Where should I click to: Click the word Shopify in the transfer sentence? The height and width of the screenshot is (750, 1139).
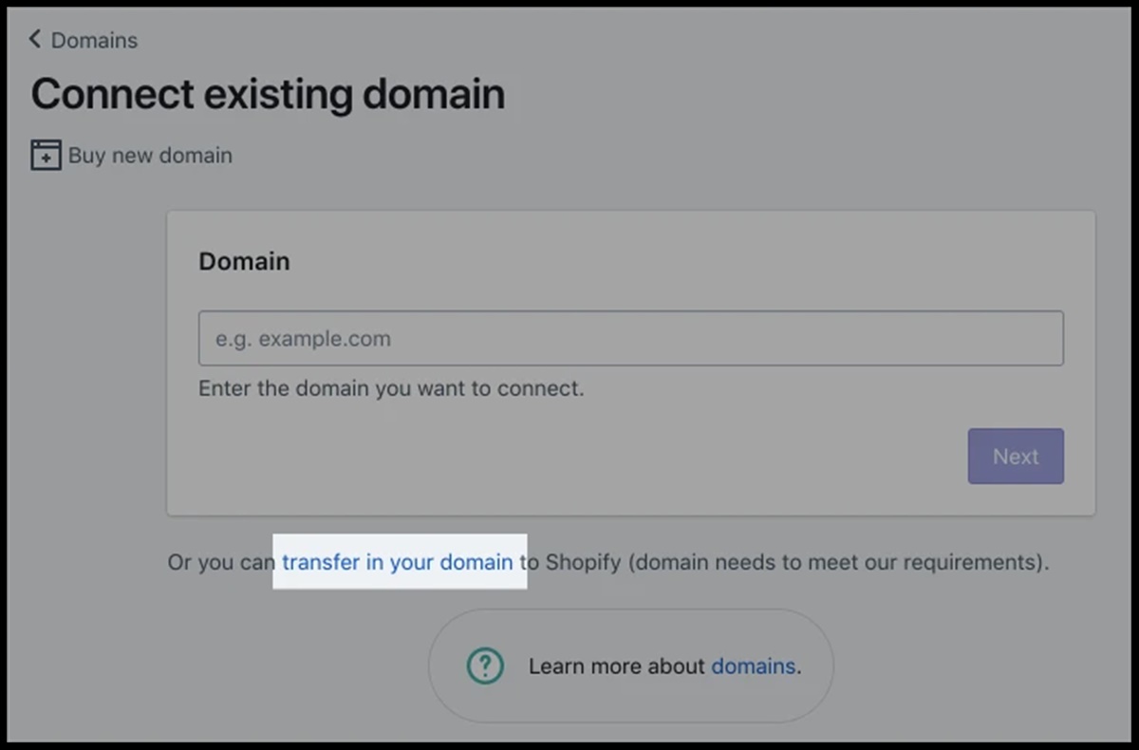(x=583, y=562)
